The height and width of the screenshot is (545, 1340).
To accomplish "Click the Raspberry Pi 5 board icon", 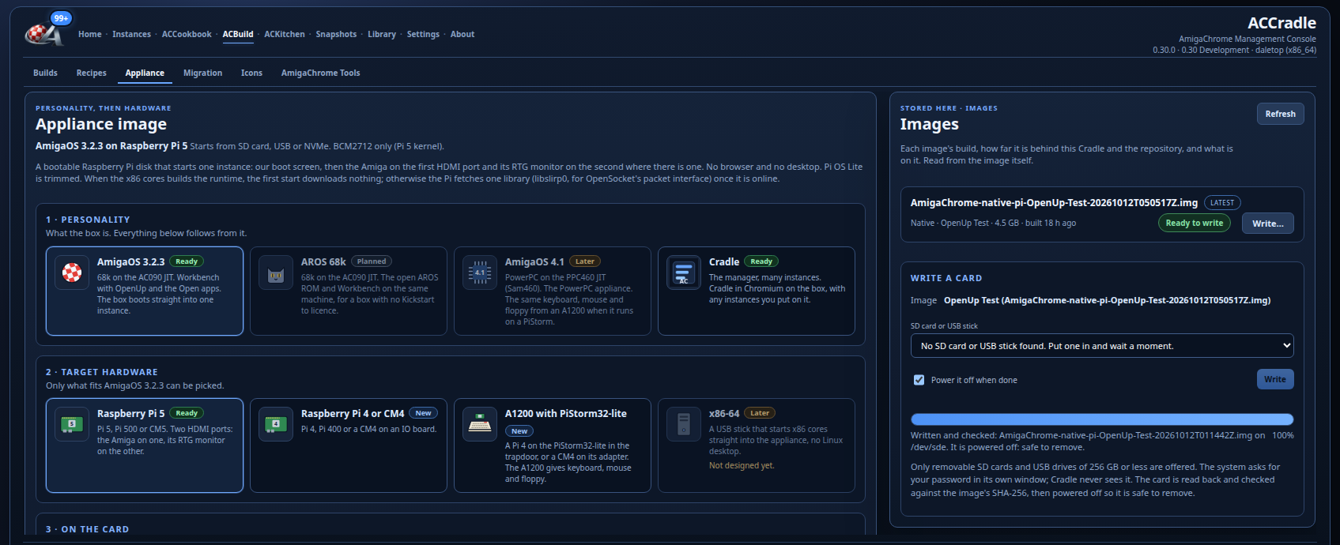I will [x=72, y=424].
